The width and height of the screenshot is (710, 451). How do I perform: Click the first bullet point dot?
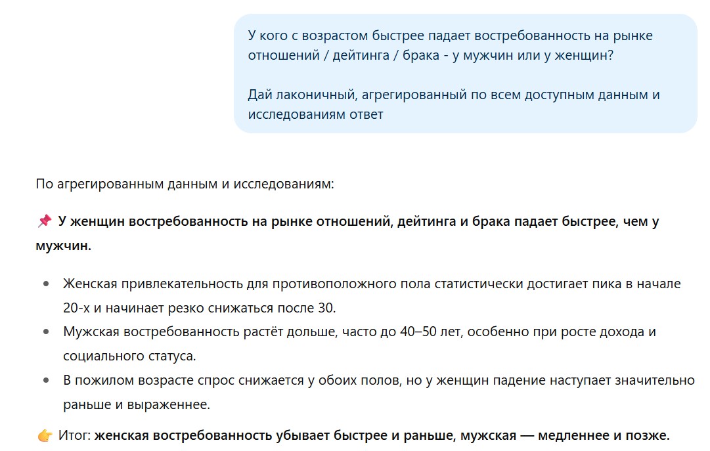point(46,284)
